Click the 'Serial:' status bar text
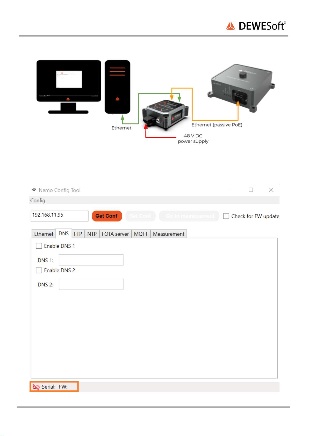Image resolution: width=309 pixels, height=436 pixels. click(49, 387)
